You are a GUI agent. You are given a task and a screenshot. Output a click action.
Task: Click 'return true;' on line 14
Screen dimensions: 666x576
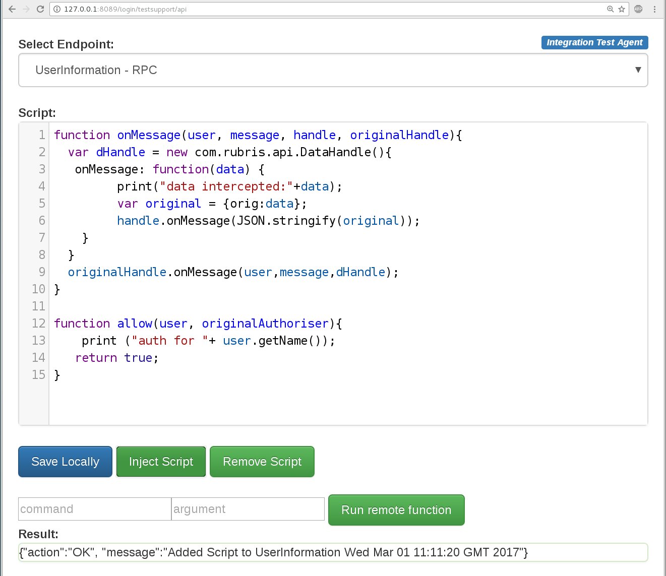[117, 358]
